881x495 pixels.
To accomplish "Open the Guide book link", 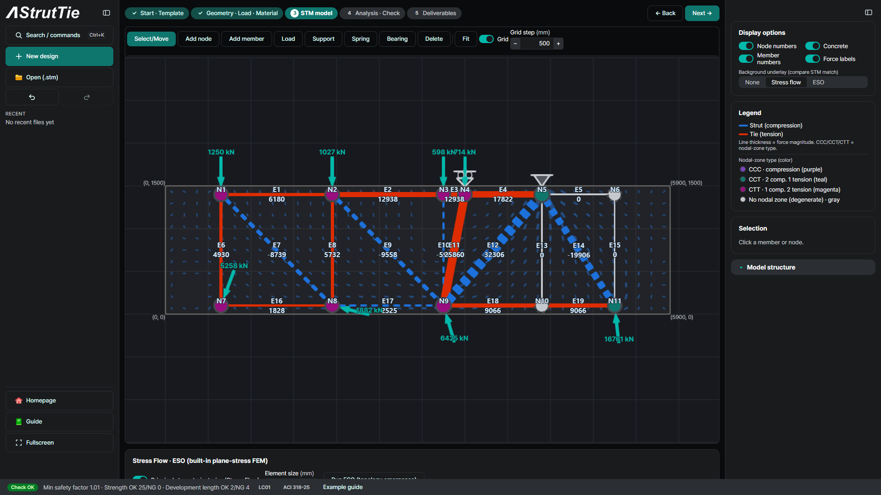I will coord(59,422).
